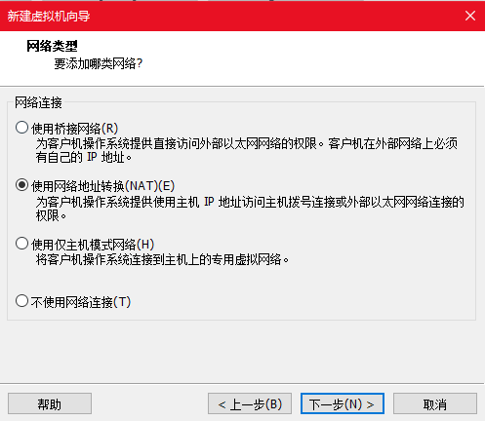Open the 帮助 help button

pos(50,403)
